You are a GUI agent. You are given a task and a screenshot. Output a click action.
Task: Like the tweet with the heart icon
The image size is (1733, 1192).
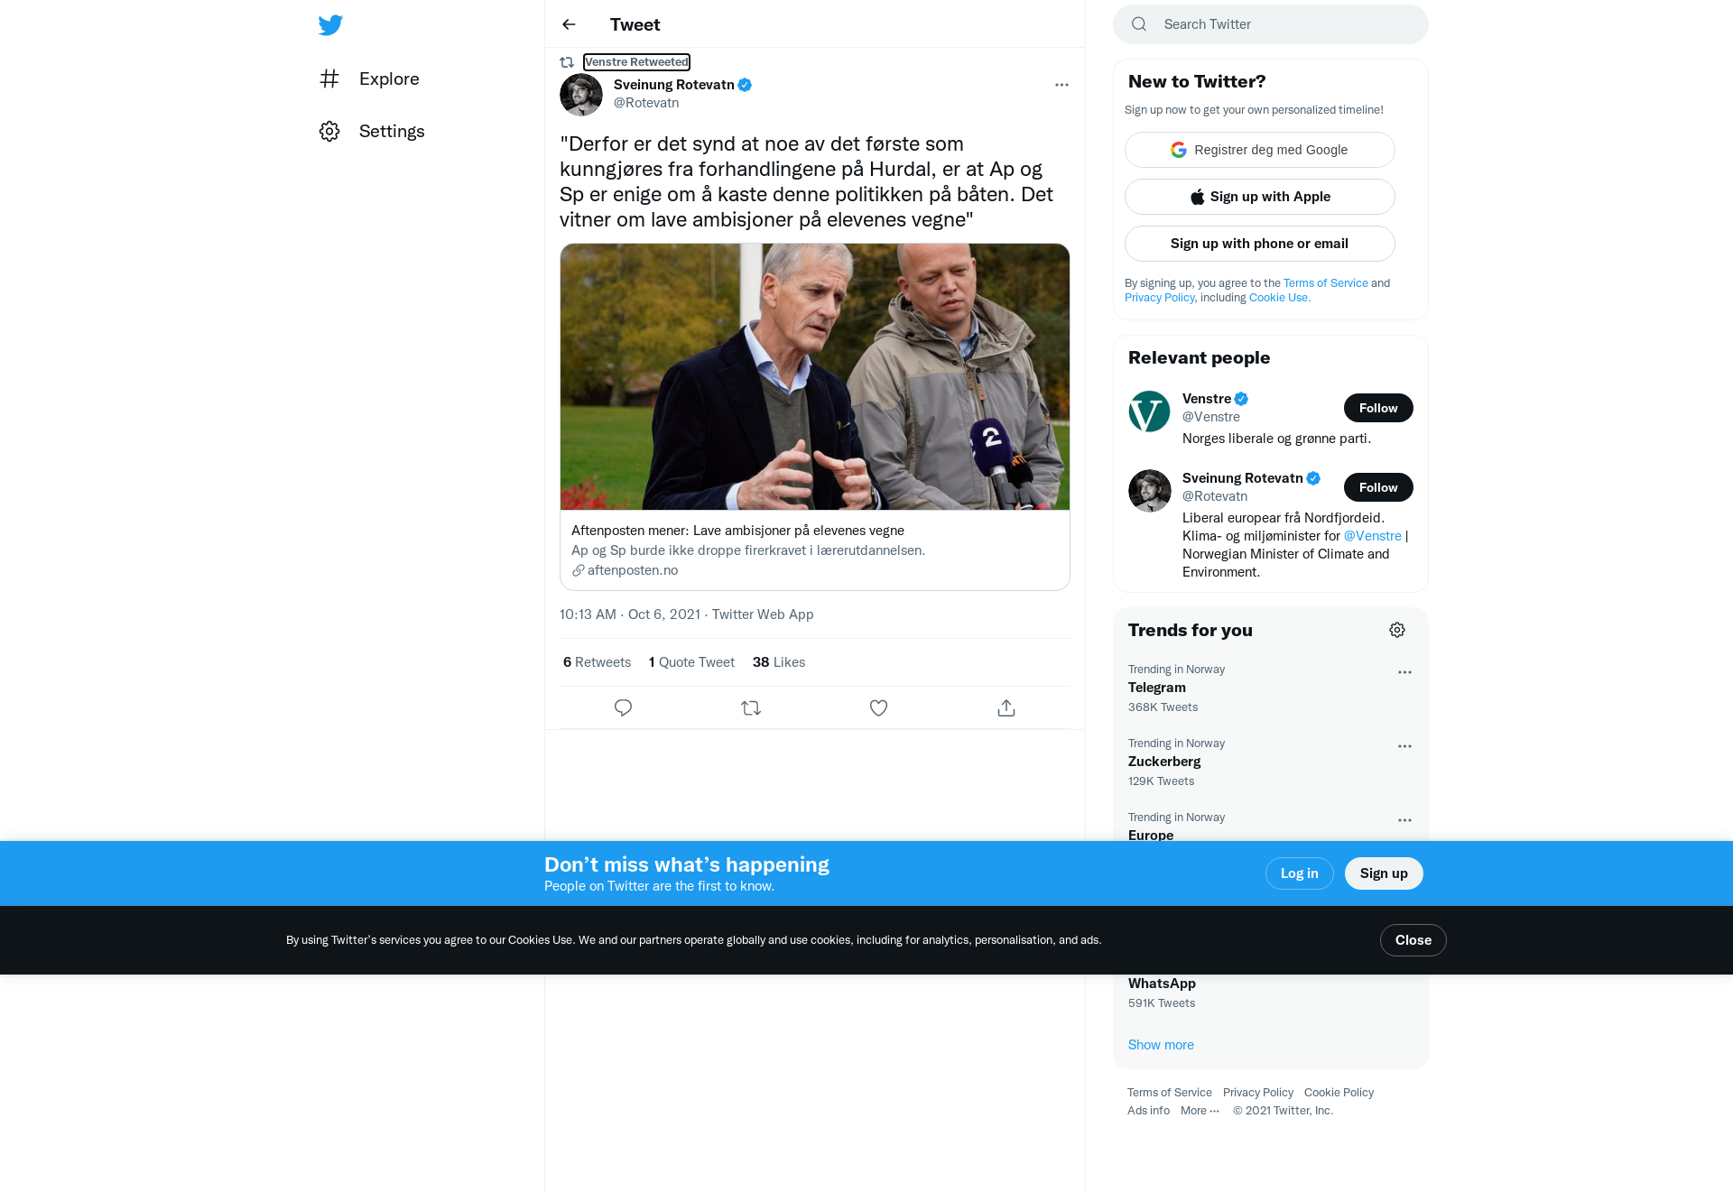pyautogui.click(x=878, y=708)
